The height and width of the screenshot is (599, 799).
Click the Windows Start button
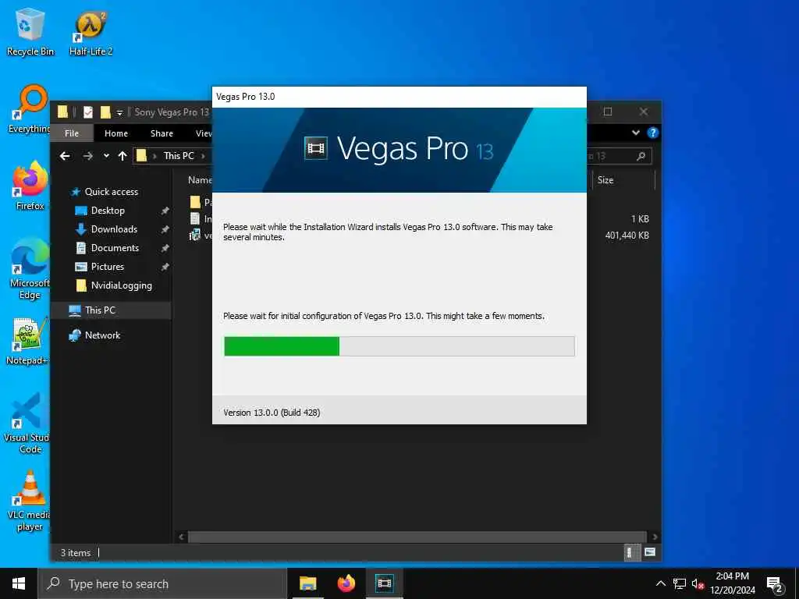click(19, 583)
